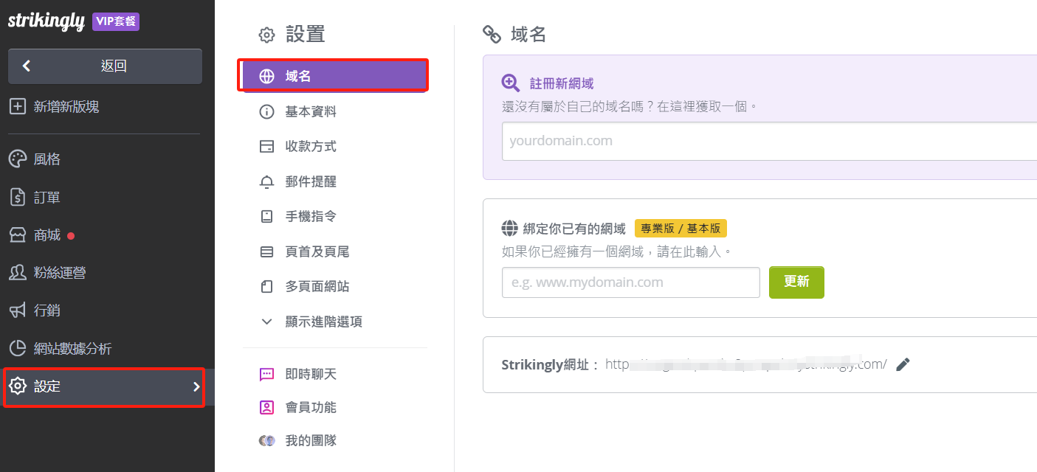Click the 專業版 / 基本版 badge
The image size is (1037, 472).
point(681,228)
